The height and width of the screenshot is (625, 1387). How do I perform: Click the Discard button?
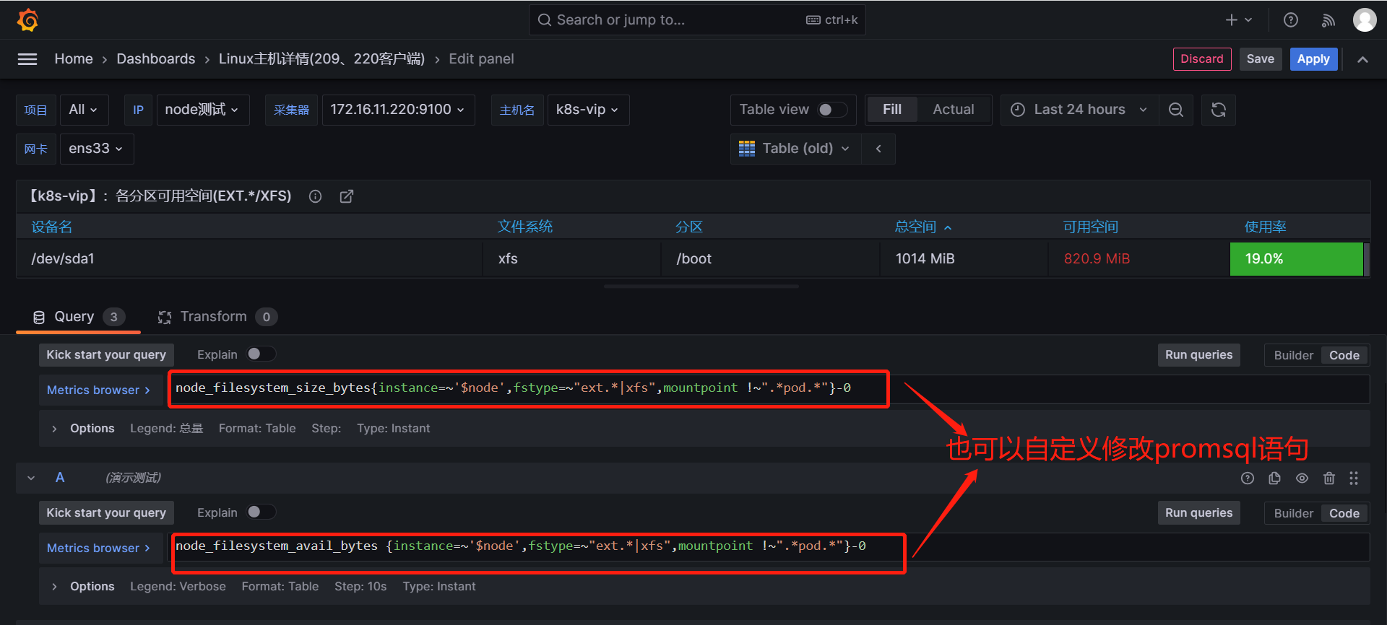click(x=1201, y=59)
